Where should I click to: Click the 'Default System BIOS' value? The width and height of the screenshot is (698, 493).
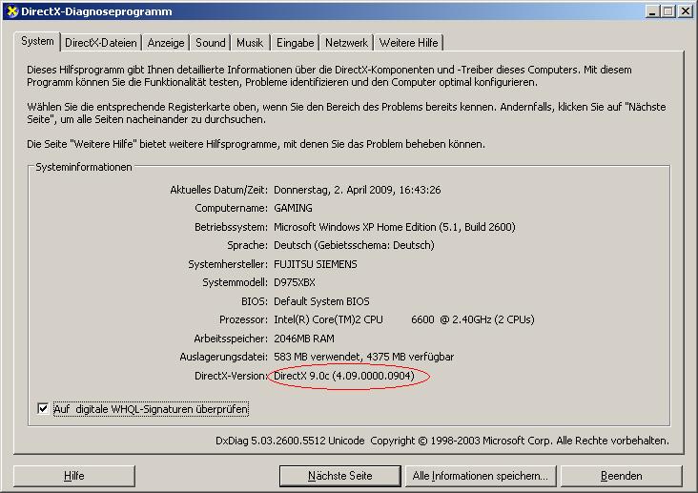point(321,301)
